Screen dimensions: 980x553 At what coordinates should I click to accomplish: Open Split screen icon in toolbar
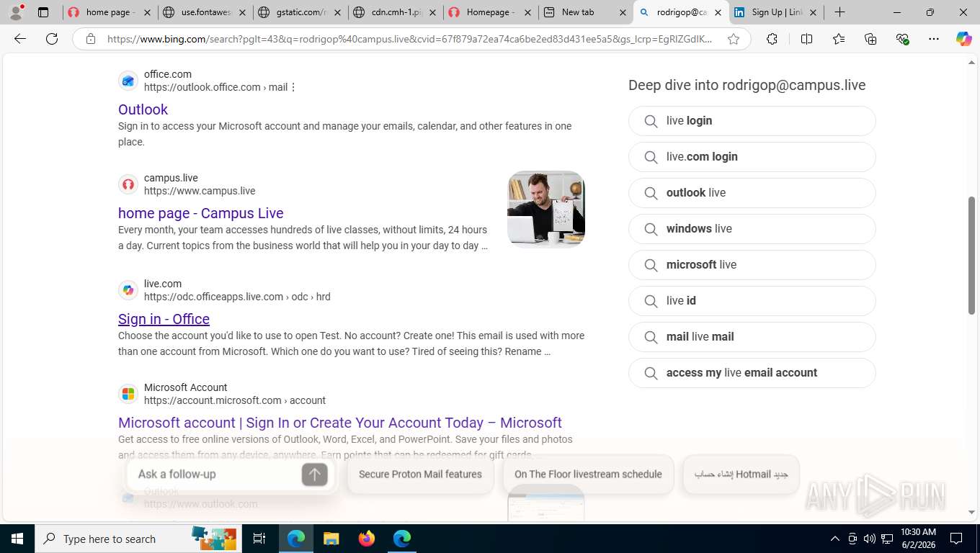806,39
